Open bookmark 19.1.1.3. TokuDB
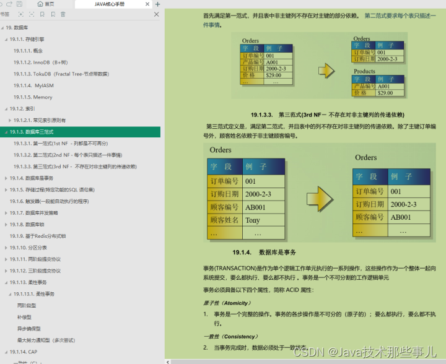Image resolution: width=446 pixels, height=364 pixels. [61, 74]
